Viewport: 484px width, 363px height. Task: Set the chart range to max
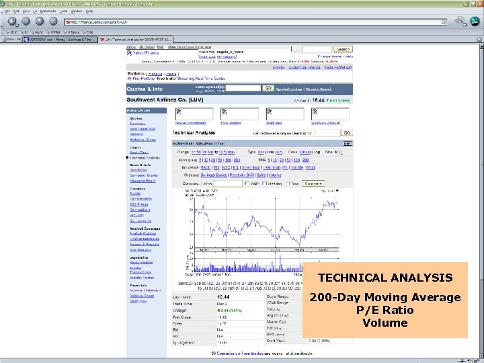(x=232, y=152)
